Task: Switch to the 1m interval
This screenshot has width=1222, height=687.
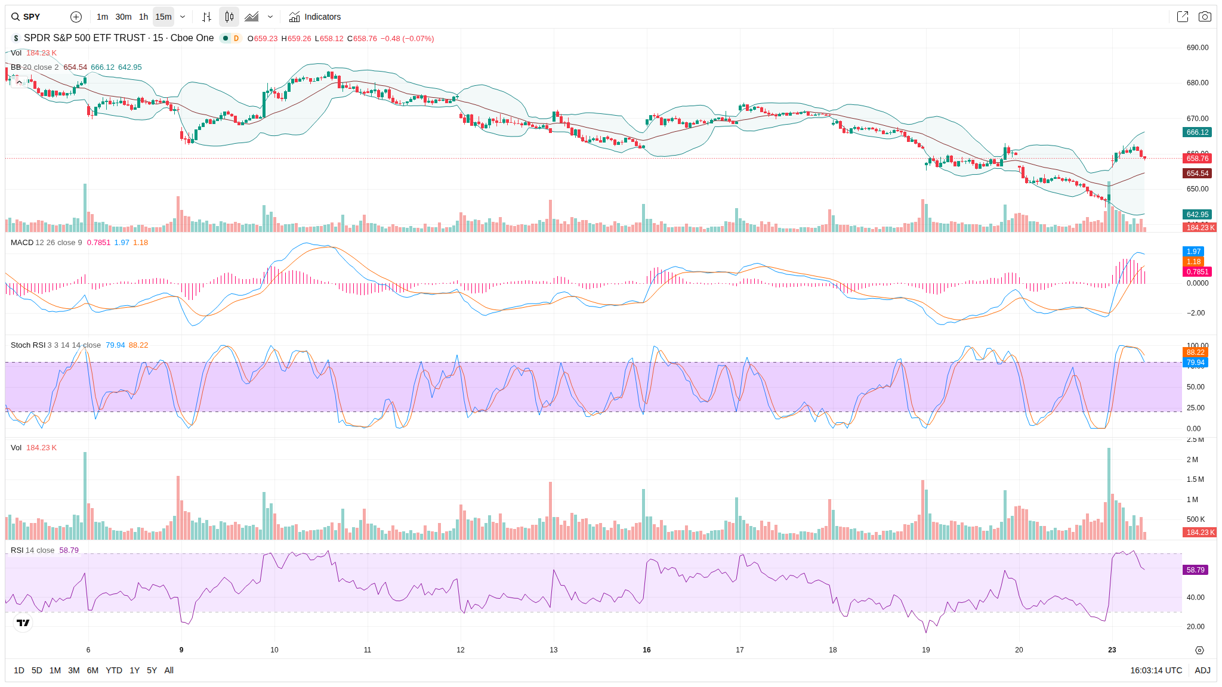Action: 102,17
